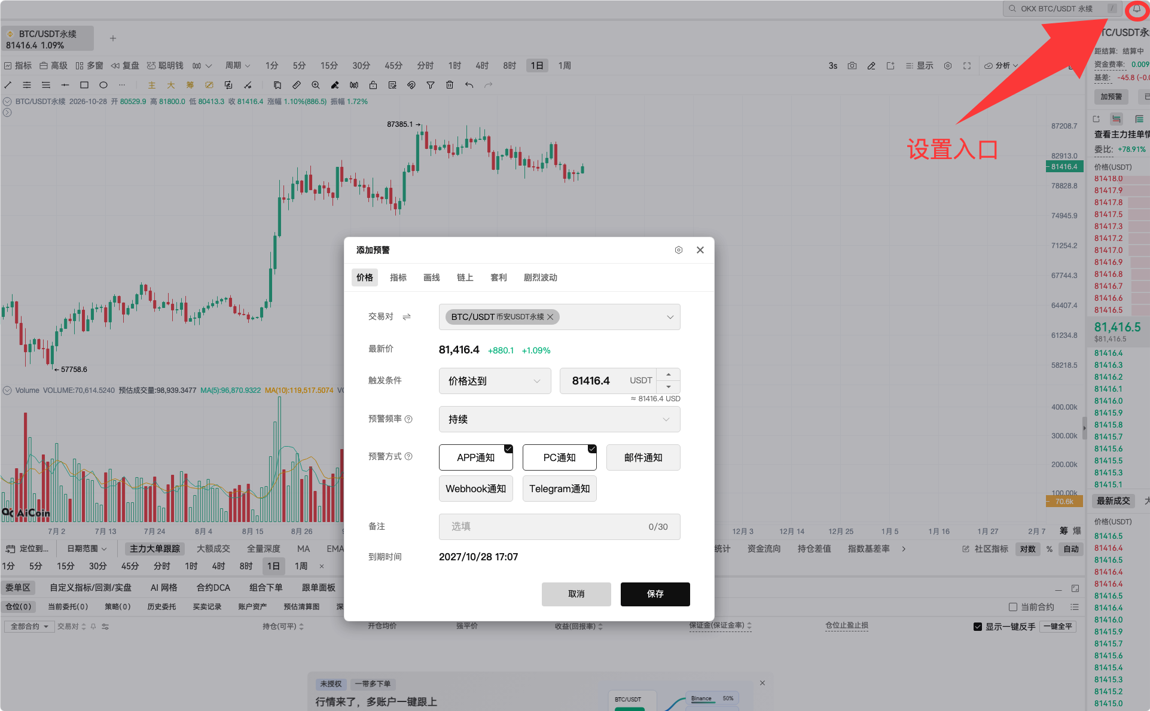Open the 全部合约 filter dropdown
Image resolution: width=1150 pixels, height=711 pixels.
coord(29,627)
